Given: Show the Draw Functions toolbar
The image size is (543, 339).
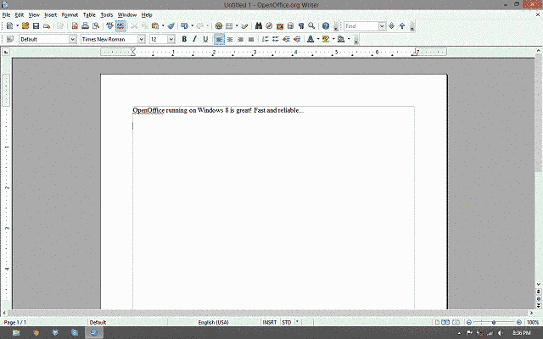Looking at the screenshot, I should point(245,26).
